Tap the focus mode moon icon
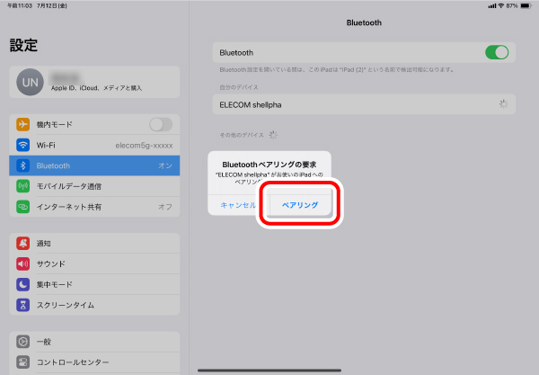 (x=23, y=284)
